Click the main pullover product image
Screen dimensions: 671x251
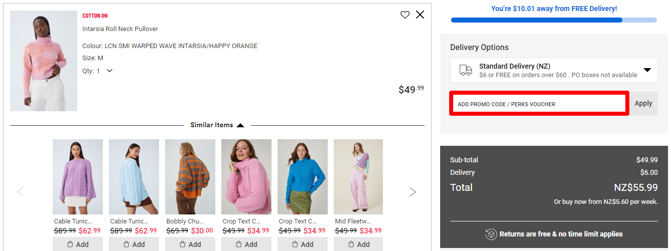point(44,61)
